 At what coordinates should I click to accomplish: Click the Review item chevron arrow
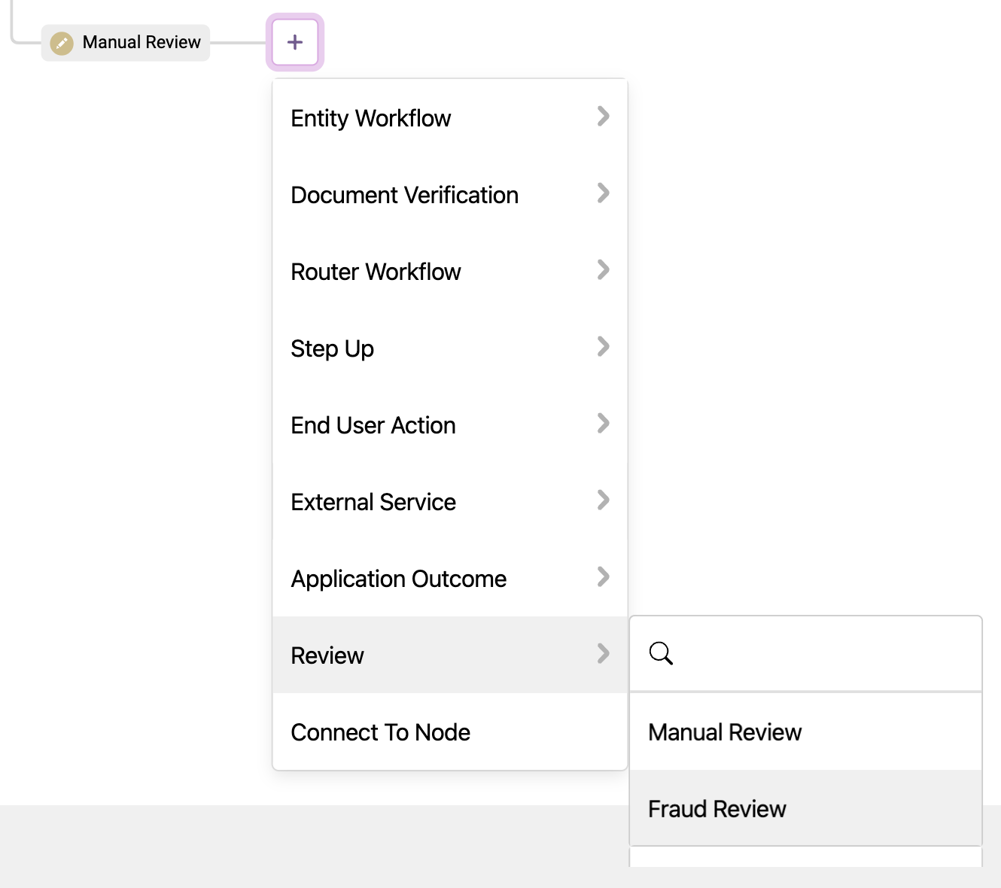pyautogui.click(x=603, y=654)
